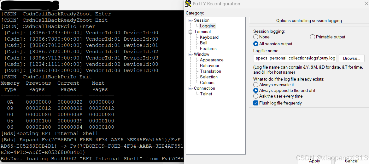369x164 pixels.
Task: Select Session in the category tree
Action: pos(202,20)
